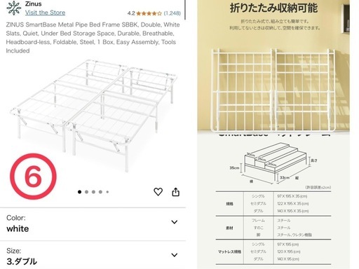Open the white bed frame product image
The height and width of the screenshot is (269, 359).
[93, 116]
